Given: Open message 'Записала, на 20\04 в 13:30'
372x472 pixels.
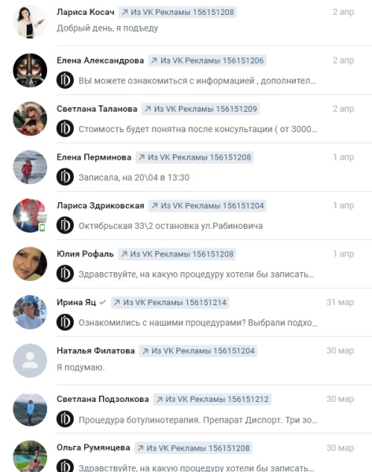Looking at the screenshot, I should pyautogui.click(x=134, y=178).
